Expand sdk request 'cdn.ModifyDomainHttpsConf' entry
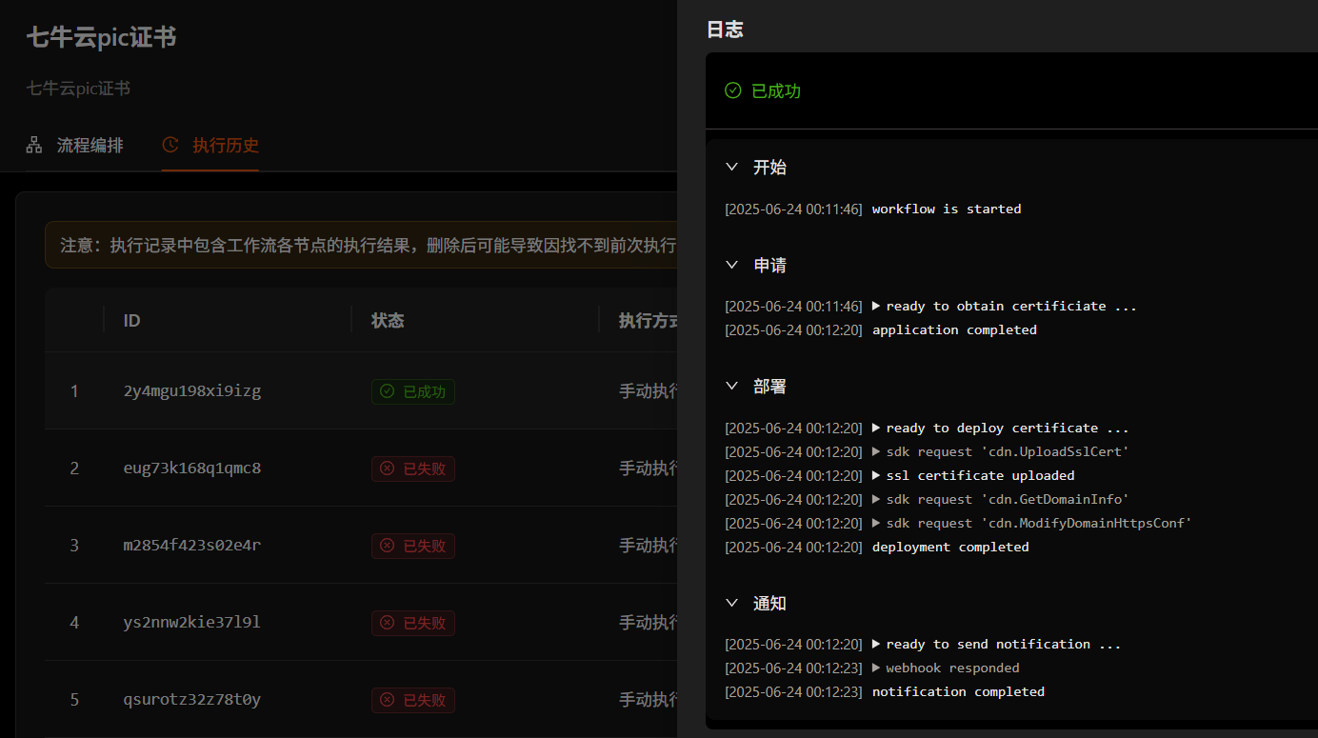The width and height of the screenshot is (1318, 738). point(876,524)
